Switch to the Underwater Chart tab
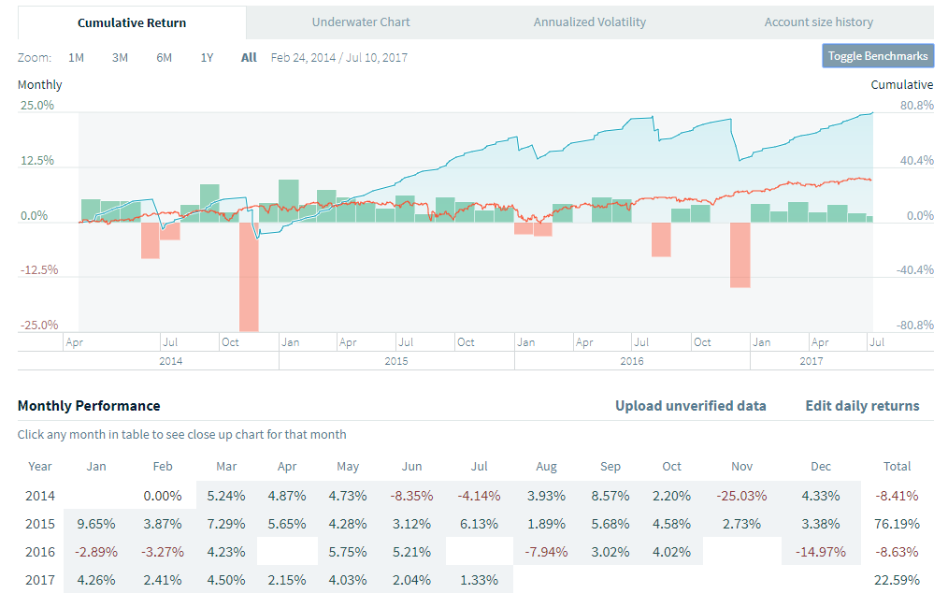 click(x=361, y=22)
